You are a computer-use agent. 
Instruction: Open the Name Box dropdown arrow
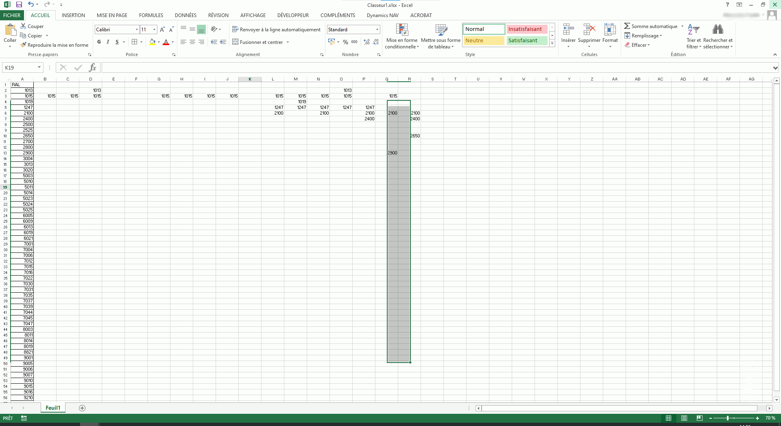click(x=39, y=67)
